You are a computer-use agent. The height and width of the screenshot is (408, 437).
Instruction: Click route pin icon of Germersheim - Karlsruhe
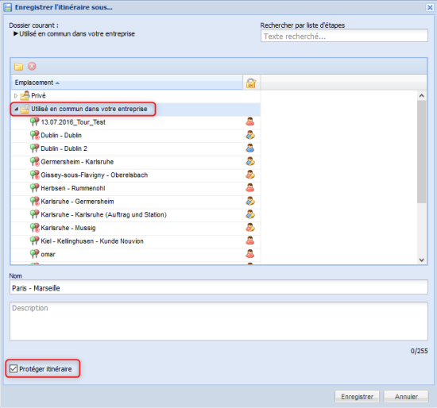pos(34,161)
